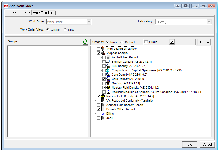Click the titlebar left-right arrows icon
The height and width of the screenshot is (151, 219).
(177, 6)
